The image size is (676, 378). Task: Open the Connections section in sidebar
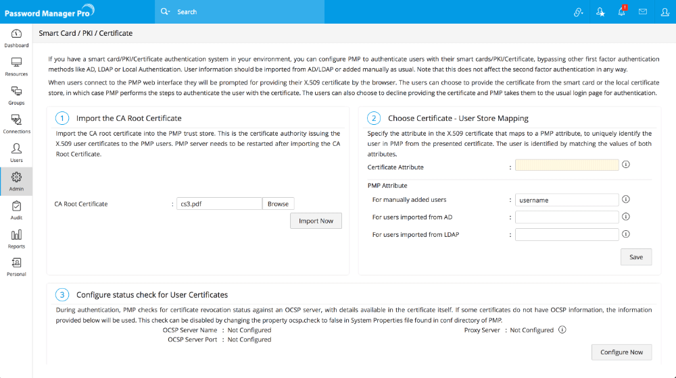tap(16, 124)
